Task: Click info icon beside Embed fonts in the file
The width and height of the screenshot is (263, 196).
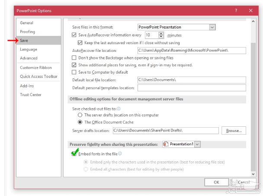Action: (x=120, y=154)
